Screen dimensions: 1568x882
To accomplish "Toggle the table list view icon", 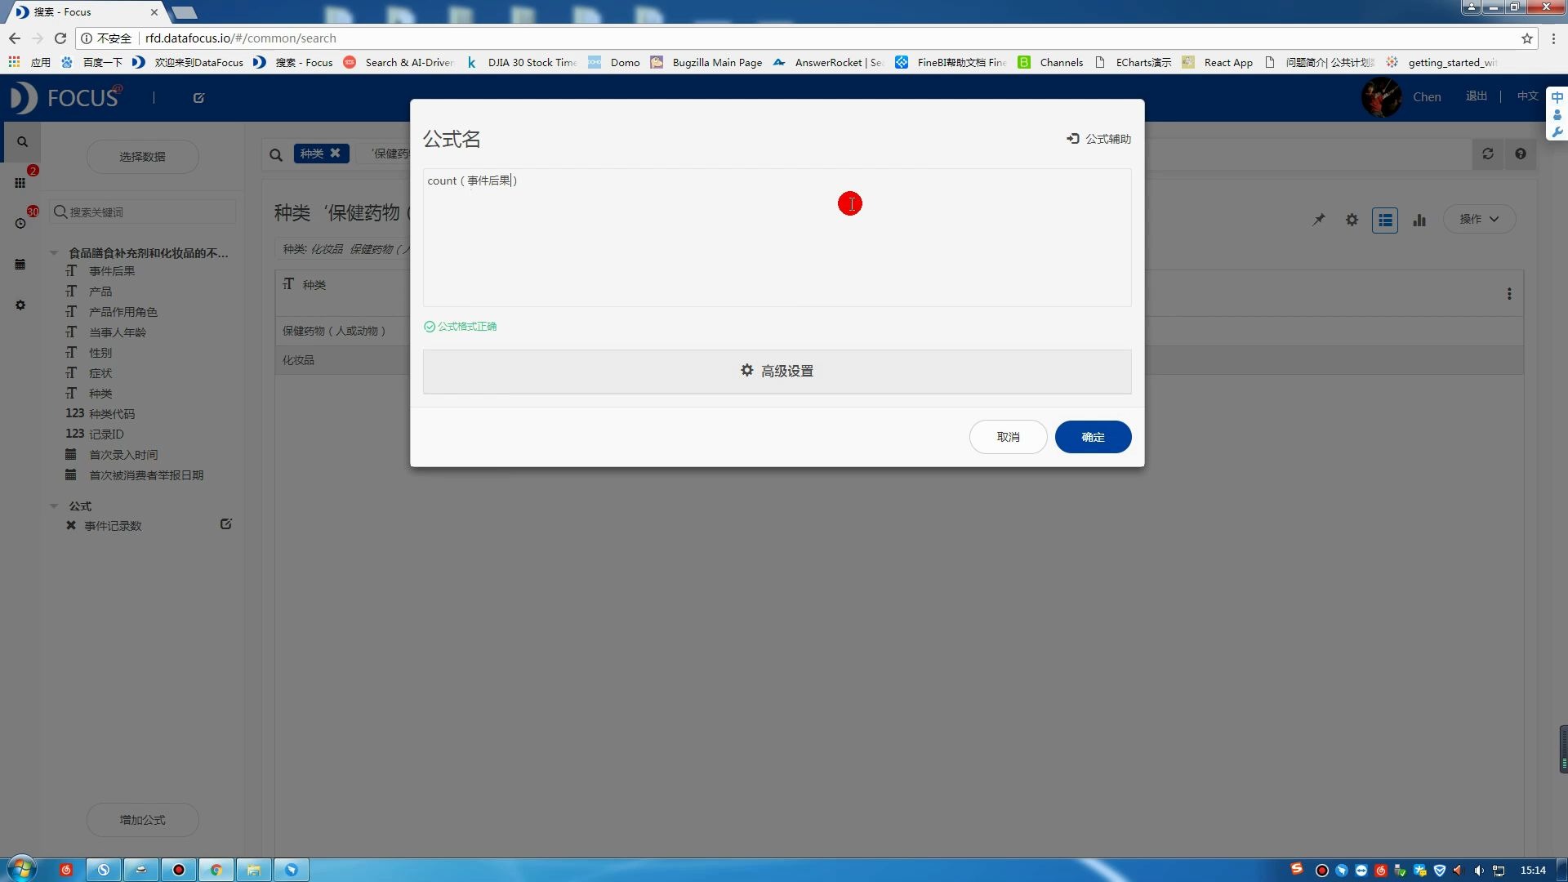I will pos(1385,220).
